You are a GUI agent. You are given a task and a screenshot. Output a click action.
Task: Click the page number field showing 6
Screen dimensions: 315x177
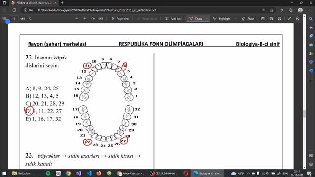[14, 19]
